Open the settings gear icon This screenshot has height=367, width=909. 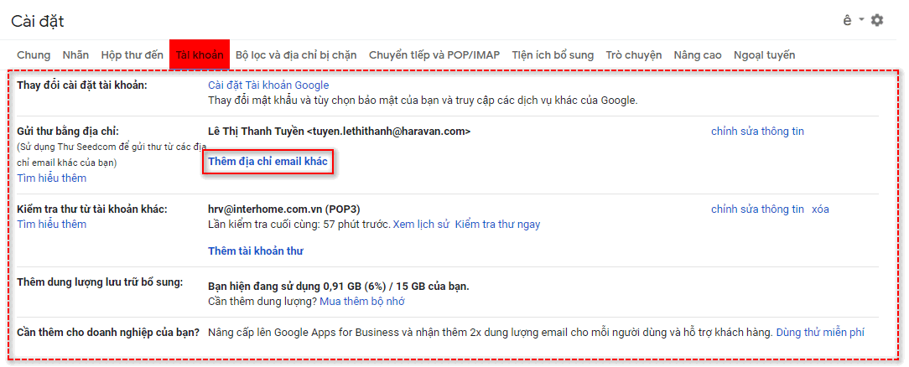click(x=877, y=20)
